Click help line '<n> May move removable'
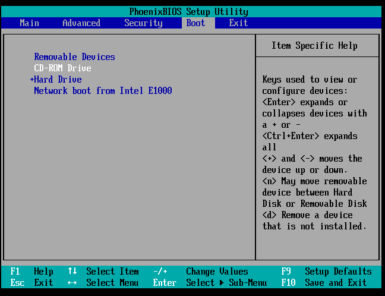Viewport: 385px width, 296px height. [x=314, y=181]
